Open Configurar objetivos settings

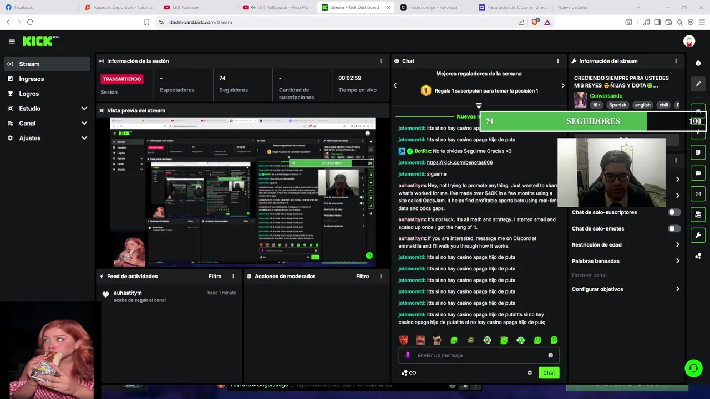626,289
